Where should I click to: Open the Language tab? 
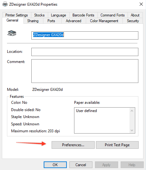tap(59, 15)
